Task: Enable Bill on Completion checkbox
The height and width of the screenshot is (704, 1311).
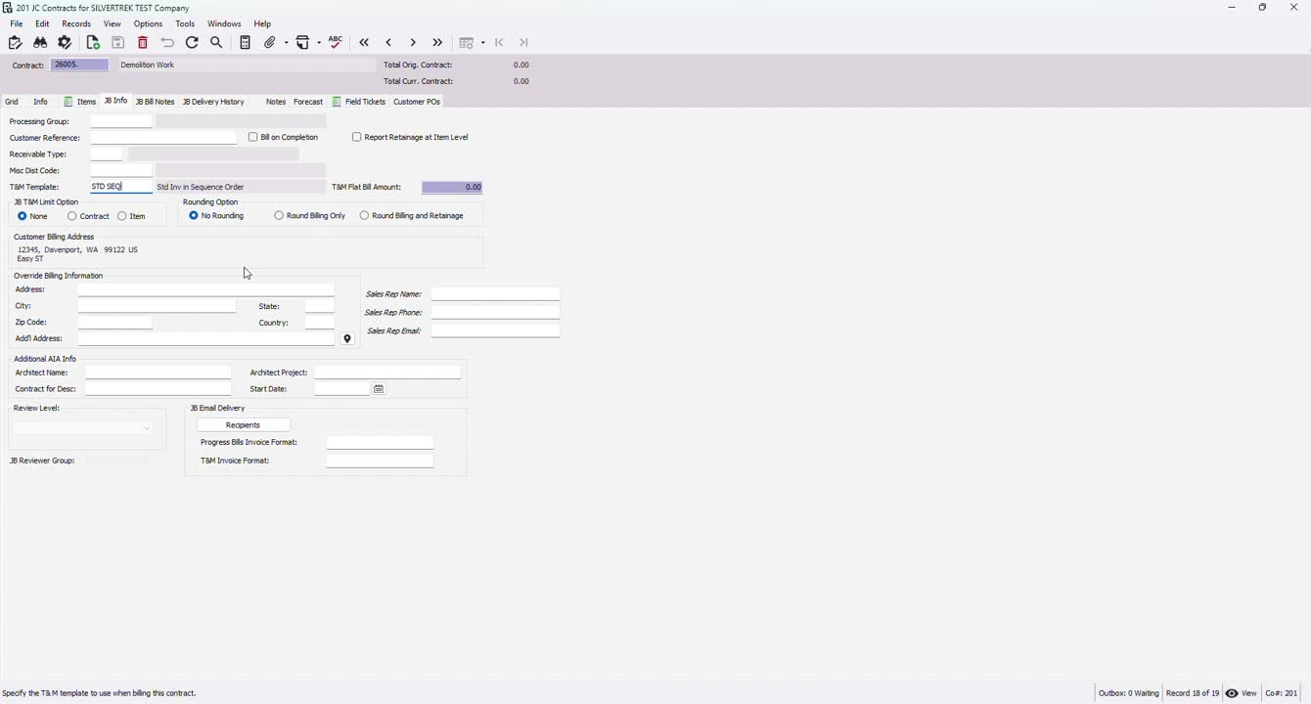Action: pyautogui.click(x=252, y=137)
